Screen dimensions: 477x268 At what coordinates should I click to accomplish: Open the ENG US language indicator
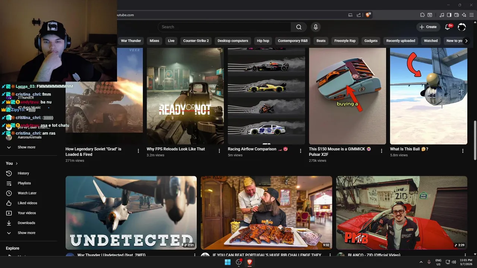pos(438,262)
